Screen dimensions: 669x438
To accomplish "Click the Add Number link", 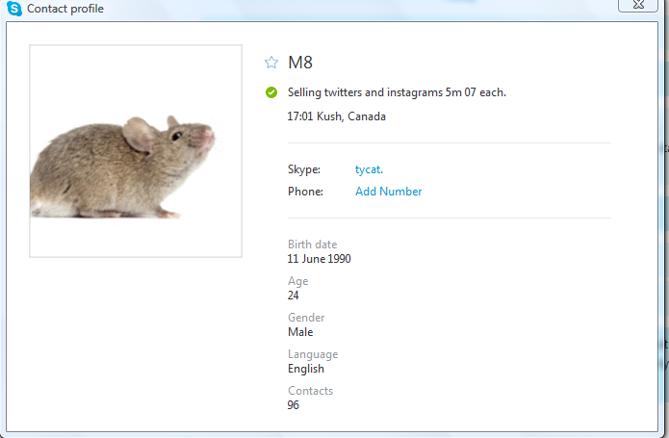I will tap(388, 191).
